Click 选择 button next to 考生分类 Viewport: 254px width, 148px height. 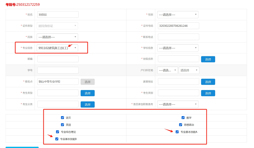coord(88,104)
